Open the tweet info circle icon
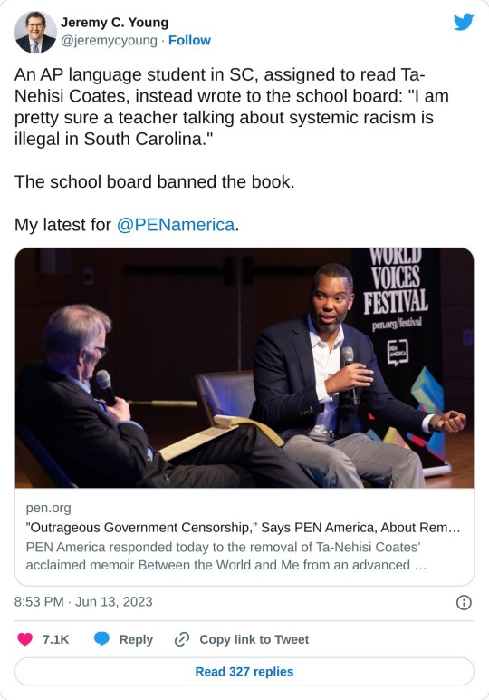The image size is (489, 700). (x=464, y=602)
